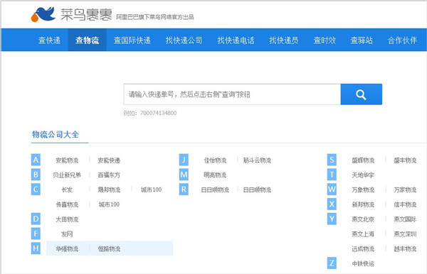The width and height of the screenshot is (427, 274).
Task: Open the 燕文深圳 link
Action: point(405,234)
